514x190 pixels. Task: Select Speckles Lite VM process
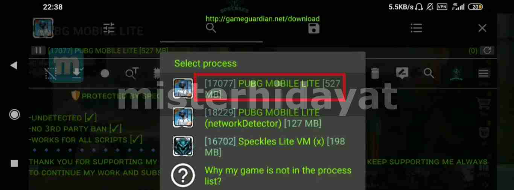262,147
